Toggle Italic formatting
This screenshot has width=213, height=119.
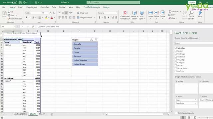pos(30,18)
